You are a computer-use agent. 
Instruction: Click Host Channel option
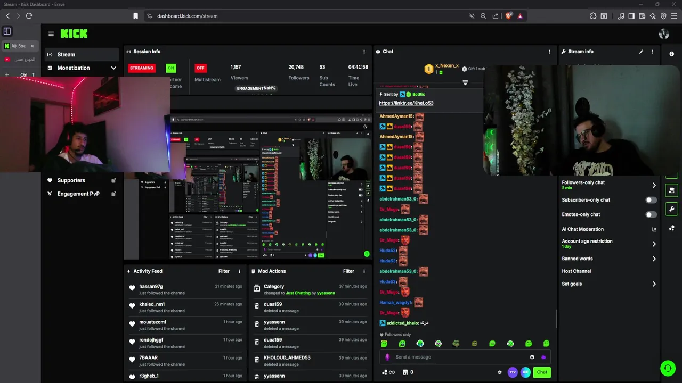click(576, 271)
